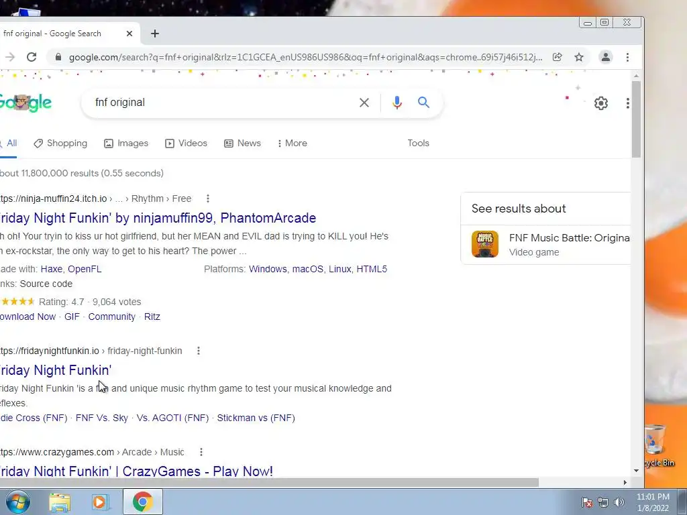Screen dimensions: 687x515
Task: Bookmark this page with the star icon
Action: [x=579, y=57]
